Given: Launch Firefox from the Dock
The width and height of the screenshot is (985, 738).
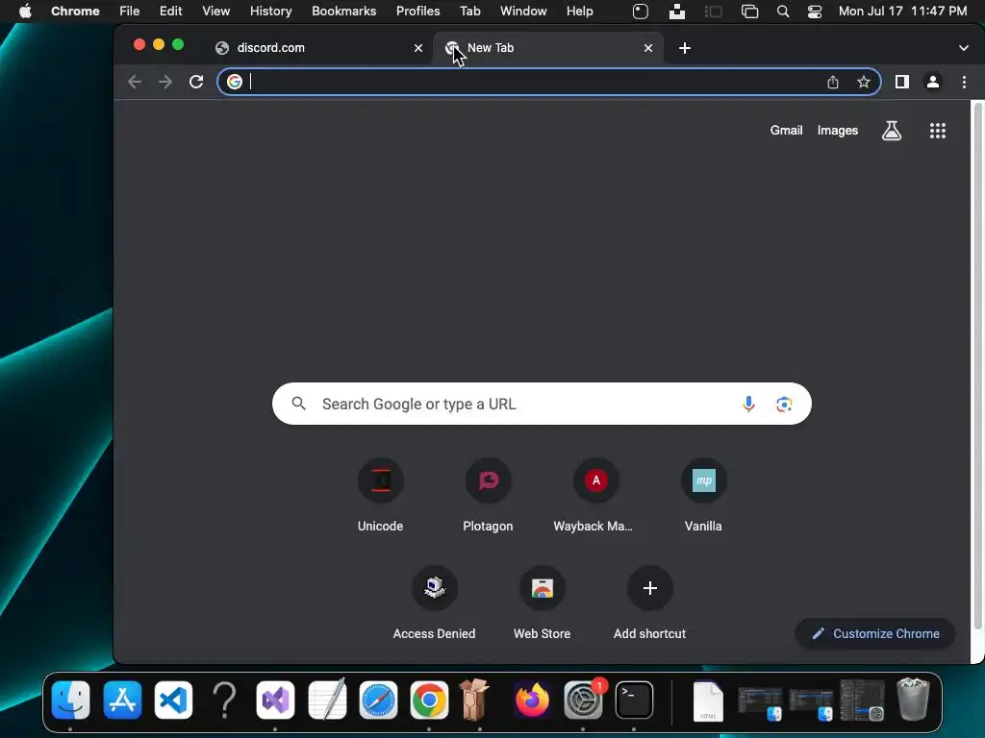Looking at the screenshot, I should coord(531,700).
